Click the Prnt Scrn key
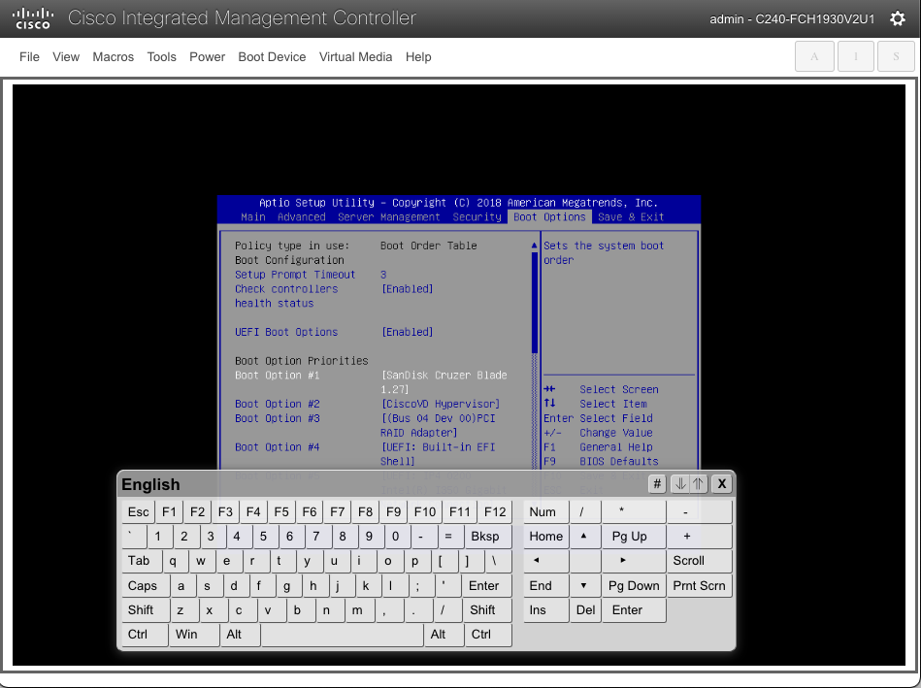Image resolution: width=921 pixels, height=688 pixels. (x=699, y=586)
